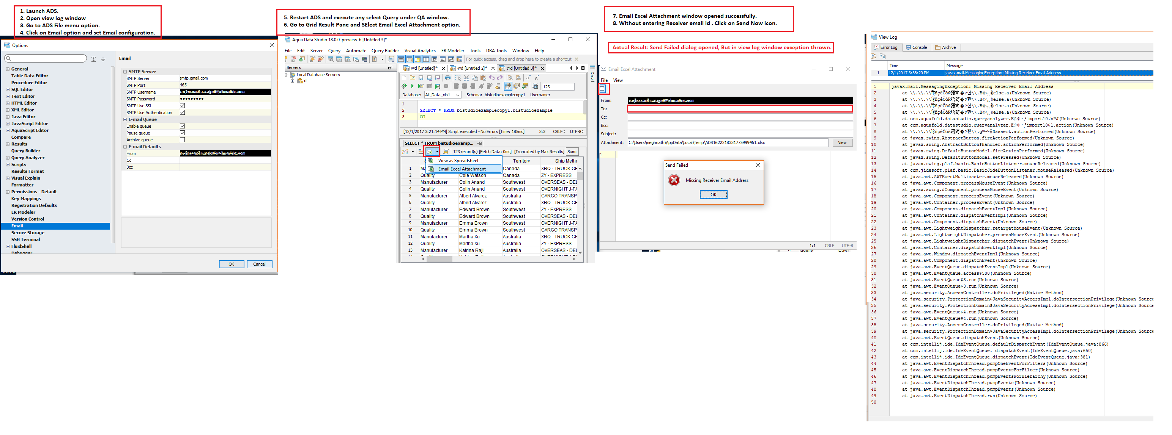Click the restore icon of Servers panel

click(x=390, y=68)
